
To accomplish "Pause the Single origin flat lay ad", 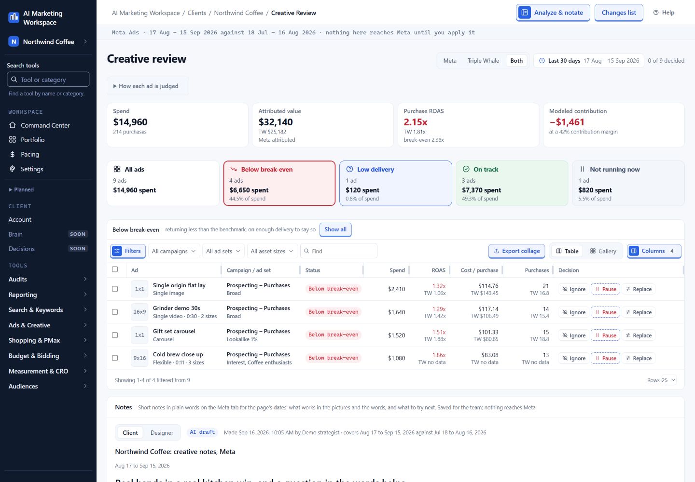I will tap(605, 289).
